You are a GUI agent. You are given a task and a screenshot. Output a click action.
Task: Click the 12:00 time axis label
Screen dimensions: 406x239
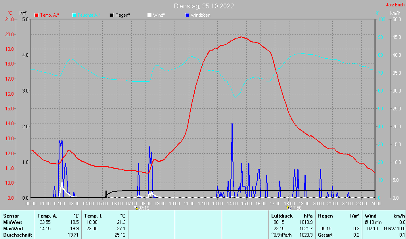coord(203,203)
